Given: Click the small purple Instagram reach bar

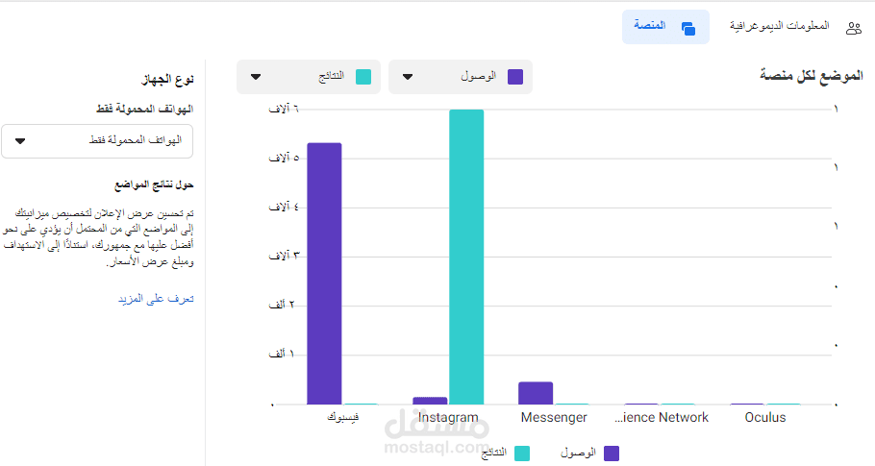Looking at the screenshot, I should click(430, 400).
